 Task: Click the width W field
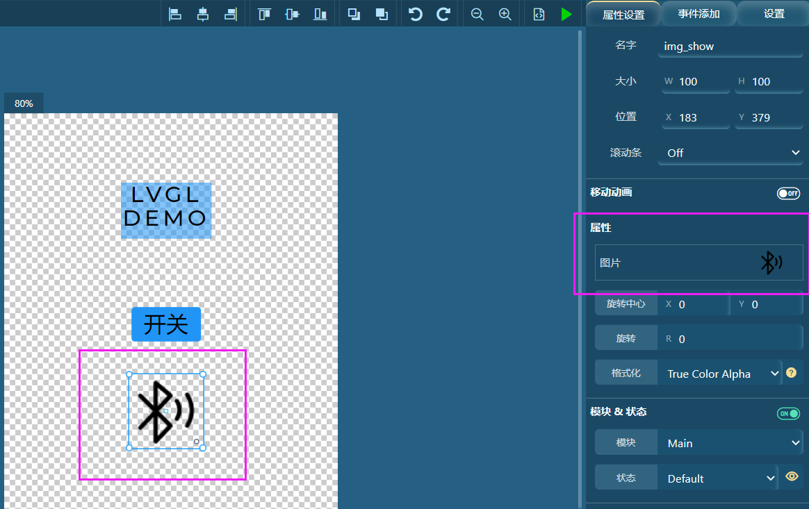pos(696,81)
